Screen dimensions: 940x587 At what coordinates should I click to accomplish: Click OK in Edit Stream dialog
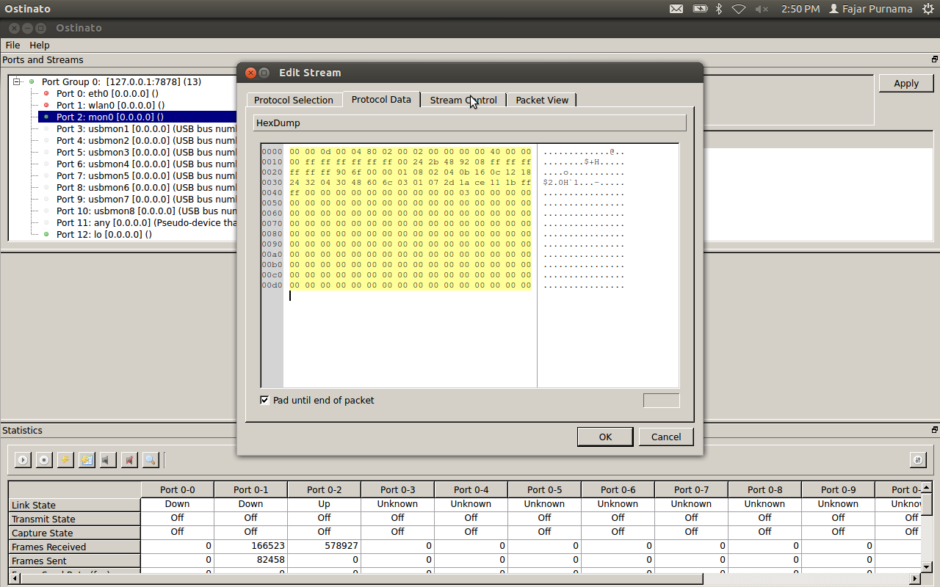[x=605, y=437]
